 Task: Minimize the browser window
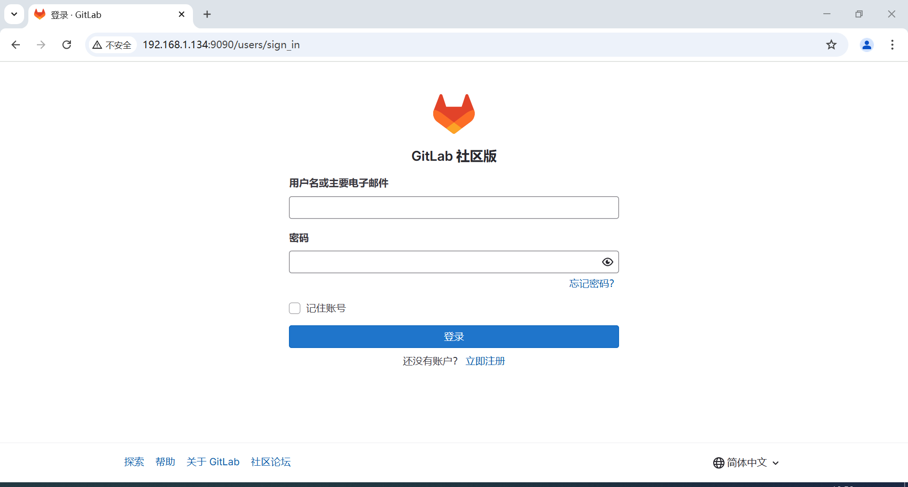(827, 14)
